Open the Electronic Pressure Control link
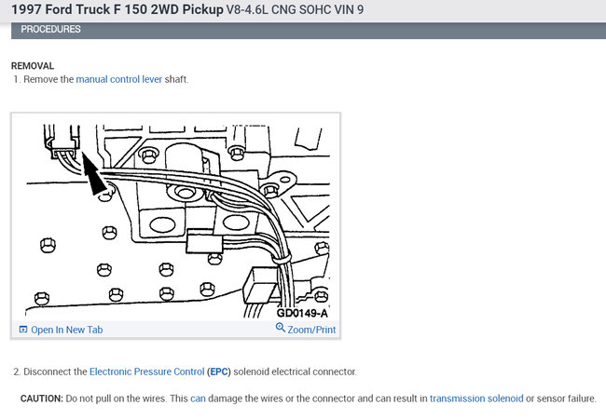 point(147,372)
